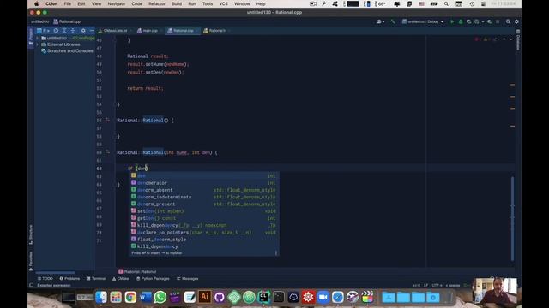Viewport: 549px width, 308px height.
Task: Hide the Project panel with minus icon
Action: click(92, 31)
